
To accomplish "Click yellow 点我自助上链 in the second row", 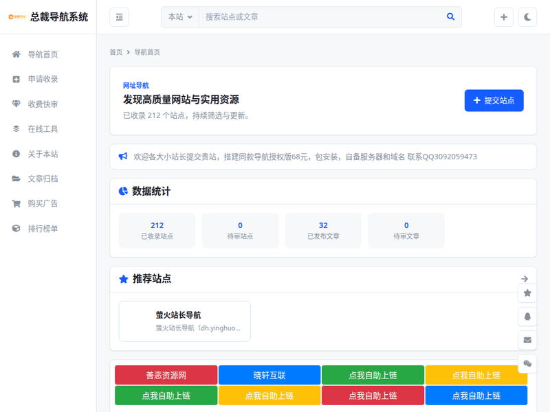I will [269, 396].
